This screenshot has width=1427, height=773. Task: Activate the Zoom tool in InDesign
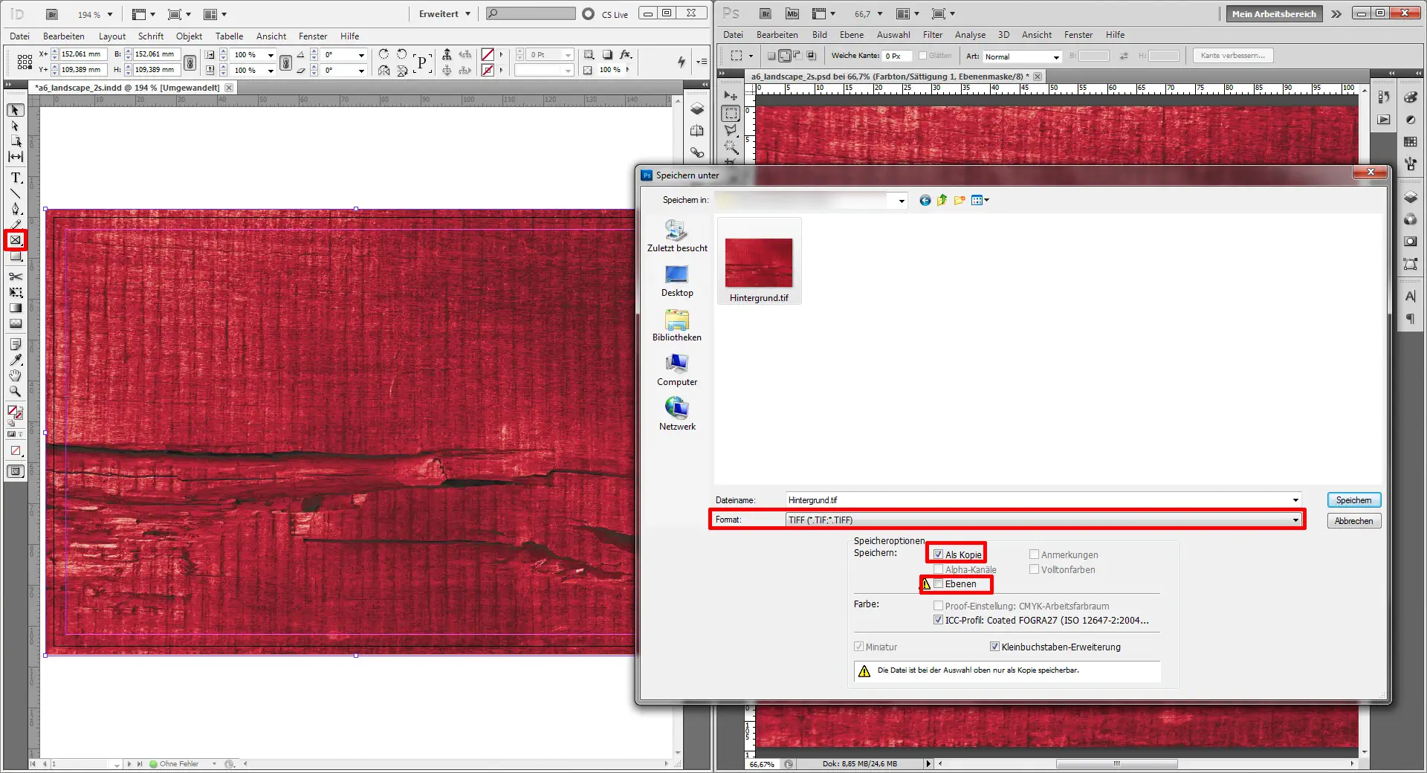tap(15, 392)
